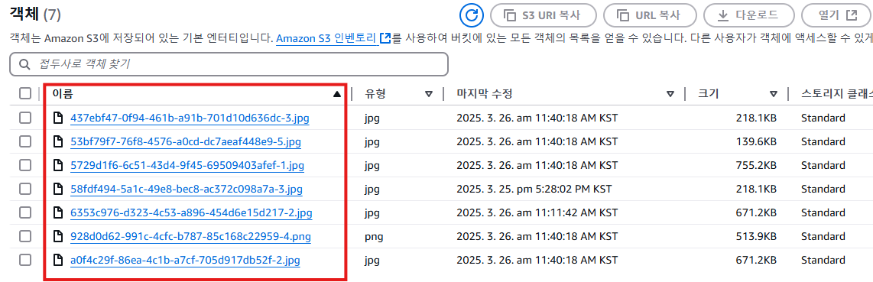Screen dimensions: 873x282
Task: Focus the 접두사로 객체 찾기 search field
Action: point(229,64)
